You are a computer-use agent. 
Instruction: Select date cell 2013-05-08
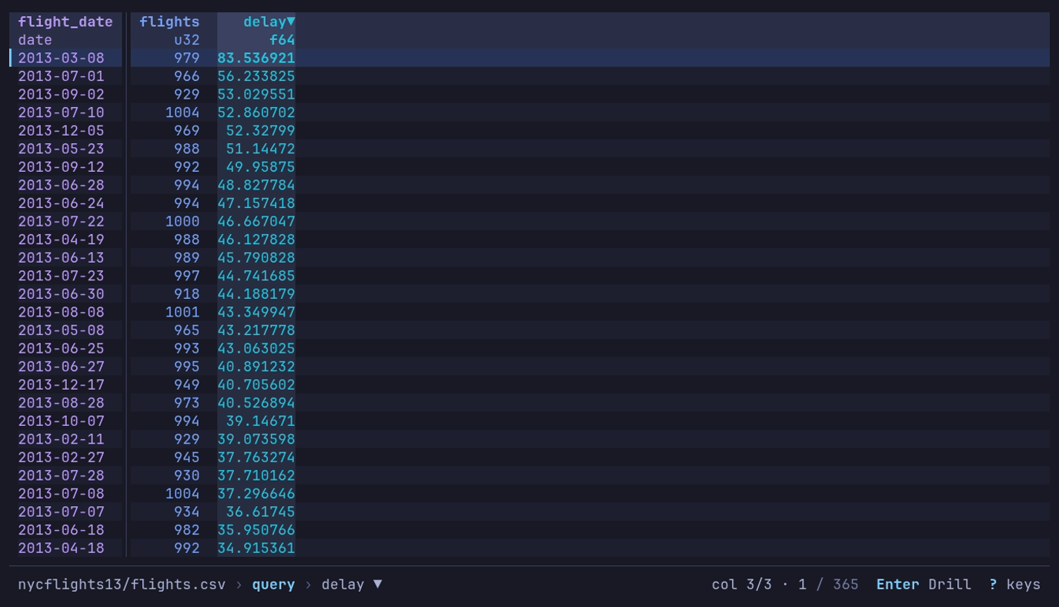click(x=61, y=330)
